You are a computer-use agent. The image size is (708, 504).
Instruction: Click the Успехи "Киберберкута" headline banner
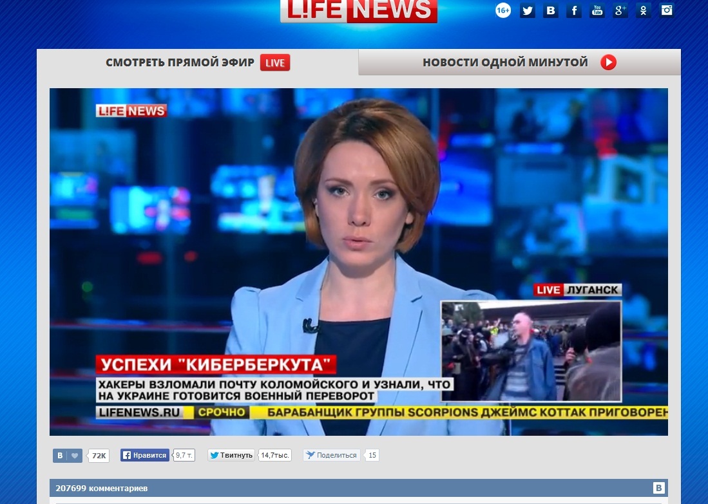pos(216,364)
